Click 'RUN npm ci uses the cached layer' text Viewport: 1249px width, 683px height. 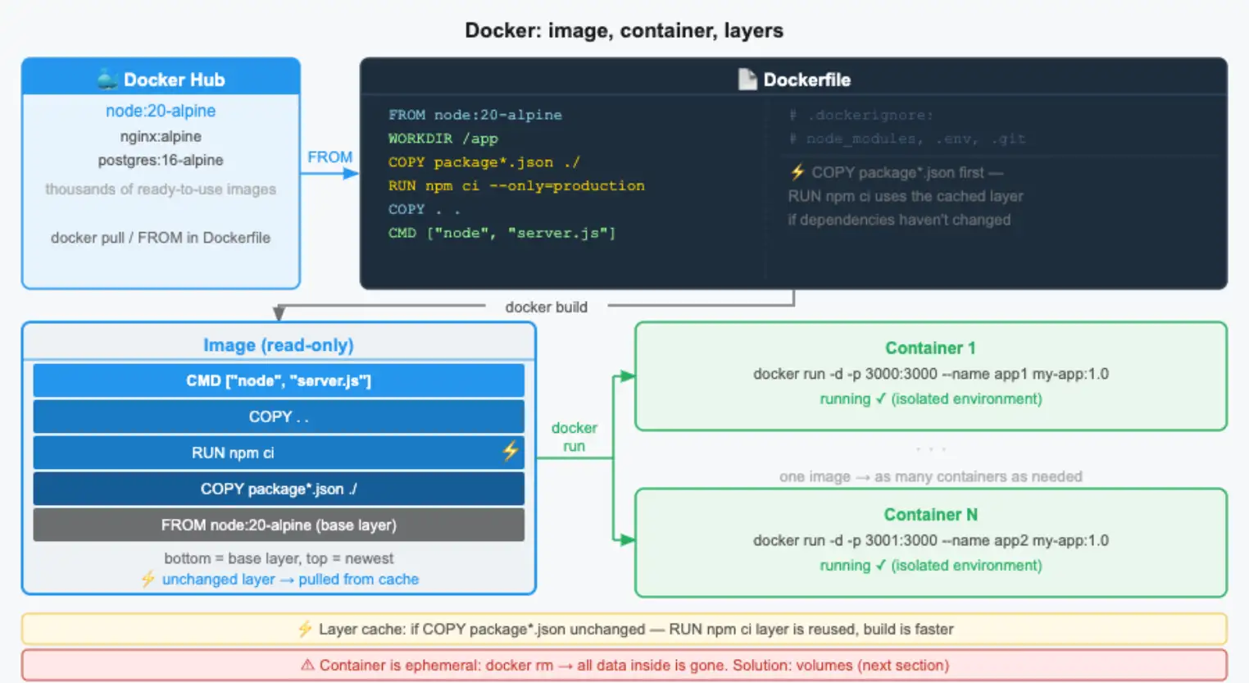pos(906,196)
